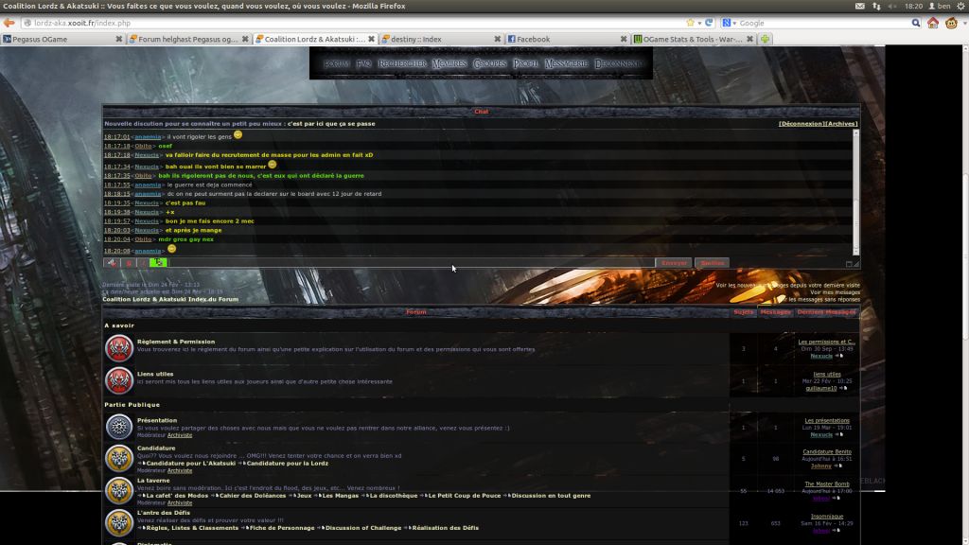Click the Envoyer chat button
The width and height of the screenshot is (969, 545).
click(x=674, y=263)
